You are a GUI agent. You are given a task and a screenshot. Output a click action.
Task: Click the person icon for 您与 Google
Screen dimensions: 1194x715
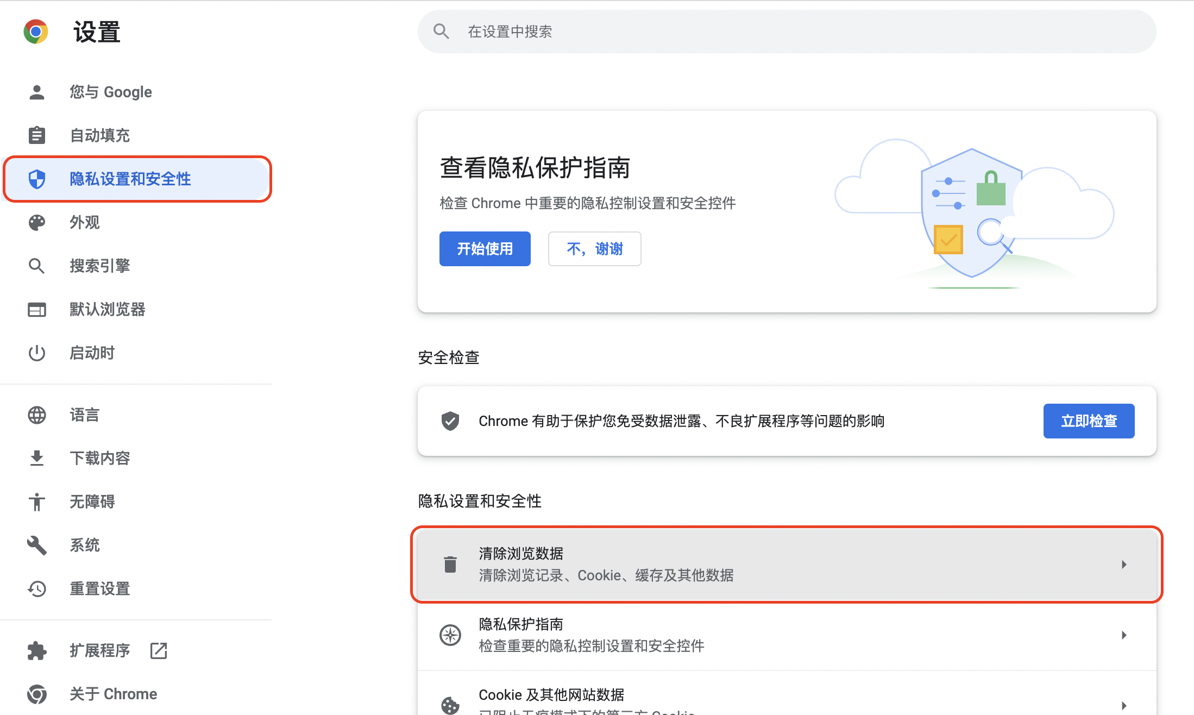(x=36, y=92)
